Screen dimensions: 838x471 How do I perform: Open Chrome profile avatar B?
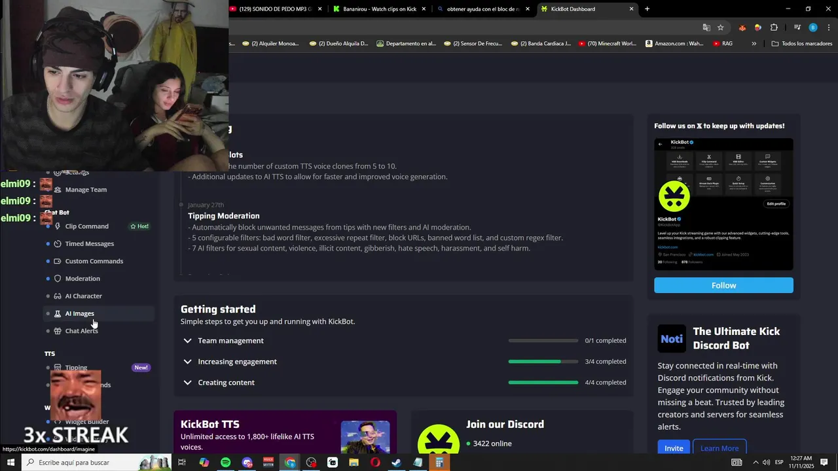[812, 27]
